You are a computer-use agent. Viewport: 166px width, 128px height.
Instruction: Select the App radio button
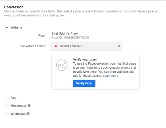pyautogui.click(x=7, y=98)
